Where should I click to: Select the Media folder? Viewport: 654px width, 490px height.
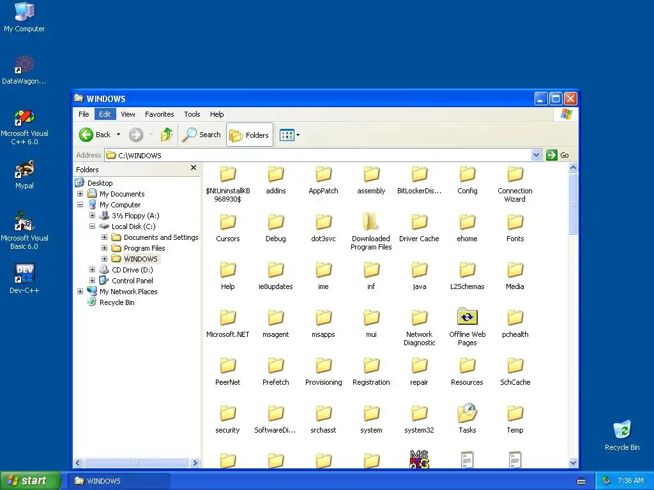[515, 275]
